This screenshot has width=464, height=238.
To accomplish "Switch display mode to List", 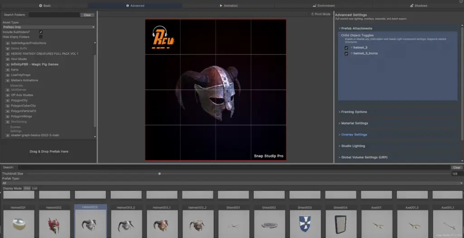I will point(35,188).
